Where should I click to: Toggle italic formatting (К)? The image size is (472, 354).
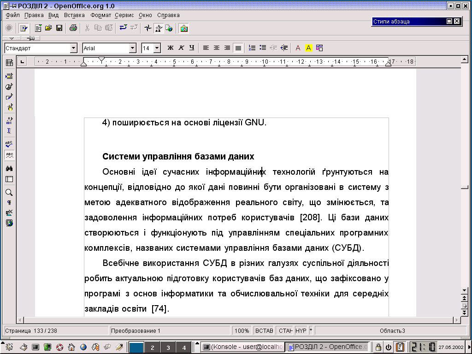181,48
